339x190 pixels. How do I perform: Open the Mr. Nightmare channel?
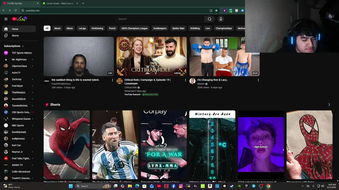[19, 59]
